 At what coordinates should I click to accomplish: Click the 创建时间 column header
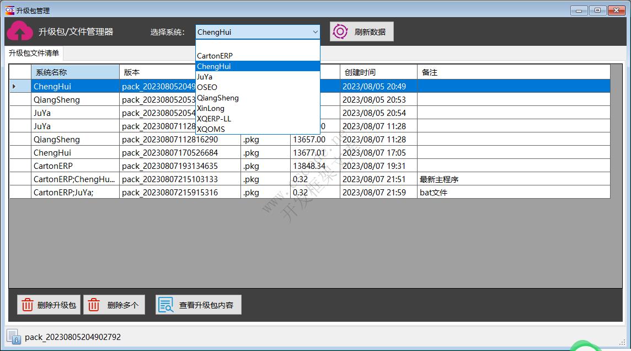click(378, 72)
